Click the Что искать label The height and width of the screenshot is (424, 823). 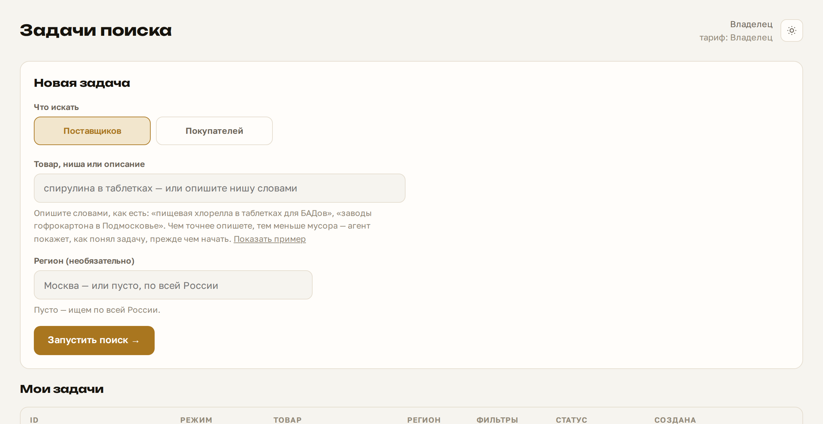[x=56, y=107]
